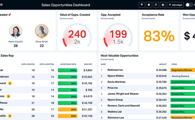Sort by Opps. Created column header
The height and width of the screenshot is (120, 195).
point(28,64)
